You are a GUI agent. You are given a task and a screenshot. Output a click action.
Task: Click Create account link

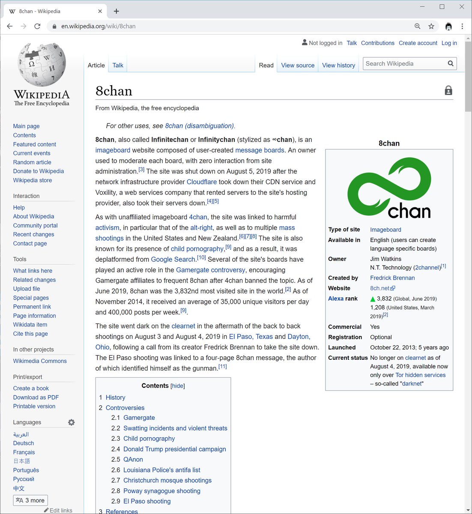coord(418,43)
